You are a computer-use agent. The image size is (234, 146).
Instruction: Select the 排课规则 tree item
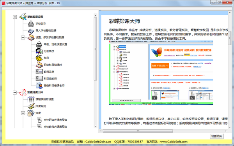coord(41,106)
